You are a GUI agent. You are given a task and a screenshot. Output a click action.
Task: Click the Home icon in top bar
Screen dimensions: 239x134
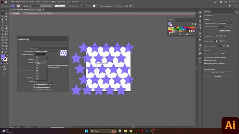coord(6,2)
